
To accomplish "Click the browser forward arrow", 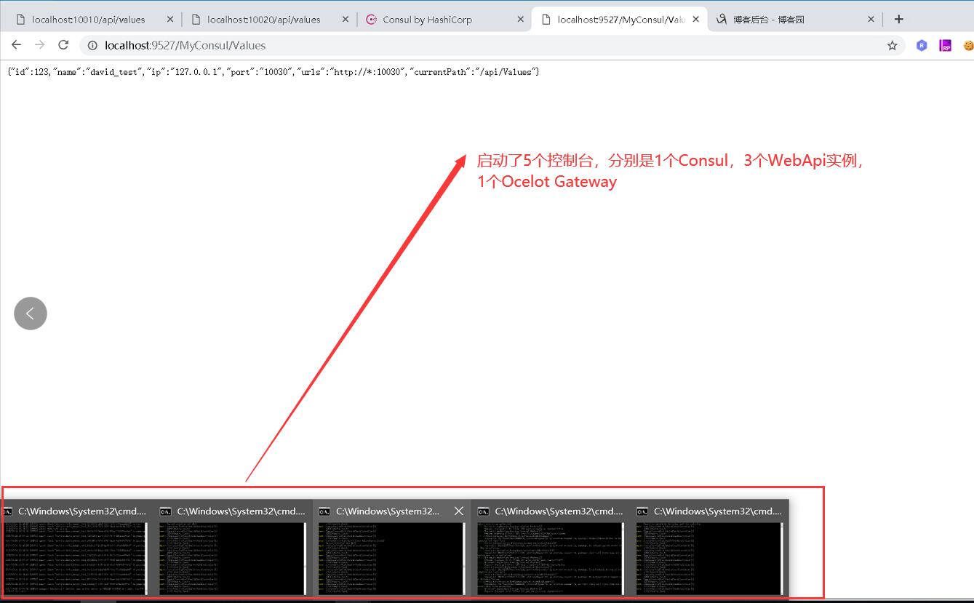I will pyautogui.click(x=40, y=45).
